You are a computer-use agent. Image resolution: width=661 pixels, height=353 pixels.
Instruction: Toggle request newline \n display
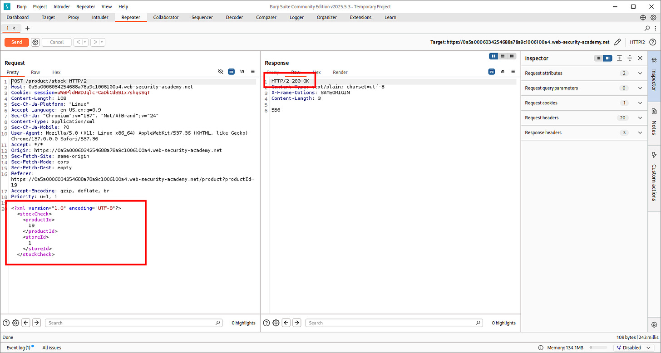tap(242, 72)
